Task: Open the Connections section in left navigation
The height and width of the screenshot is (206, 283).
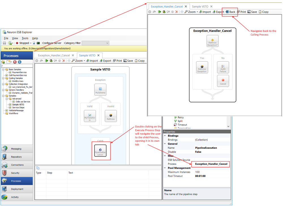Action: point(17,165)
